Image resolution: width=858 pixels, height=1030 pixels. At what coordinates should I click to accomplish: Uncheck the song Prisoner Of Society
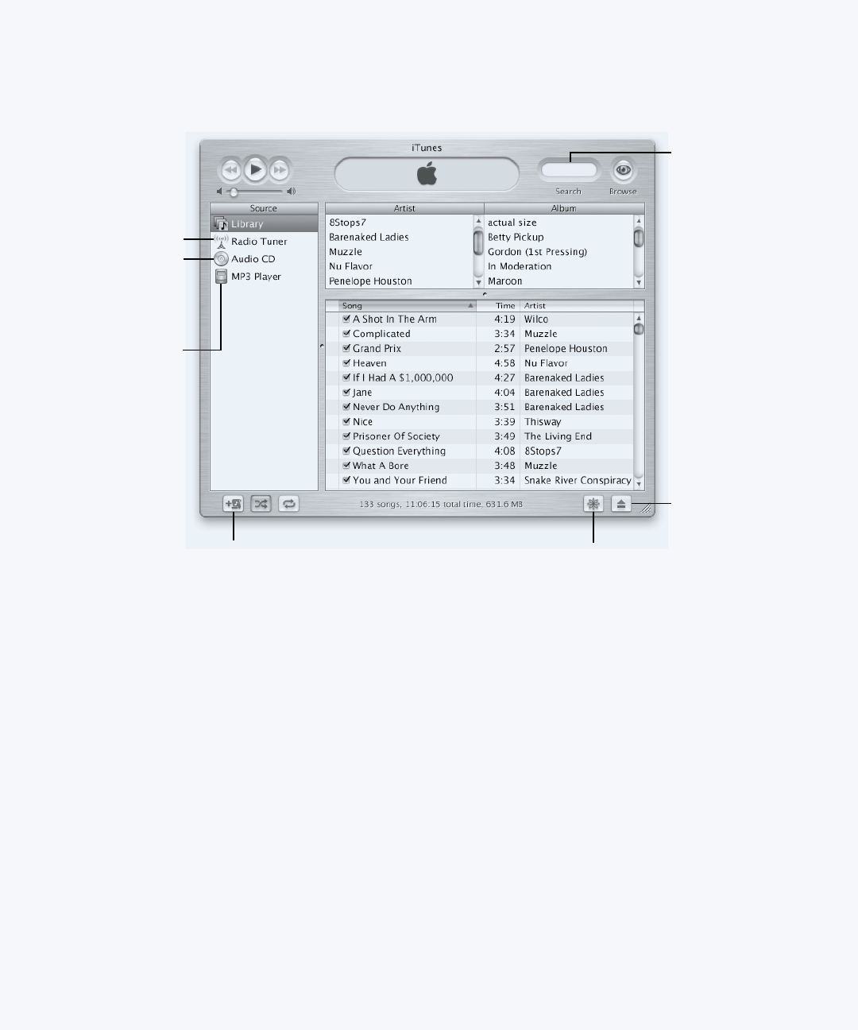point(346,436)
